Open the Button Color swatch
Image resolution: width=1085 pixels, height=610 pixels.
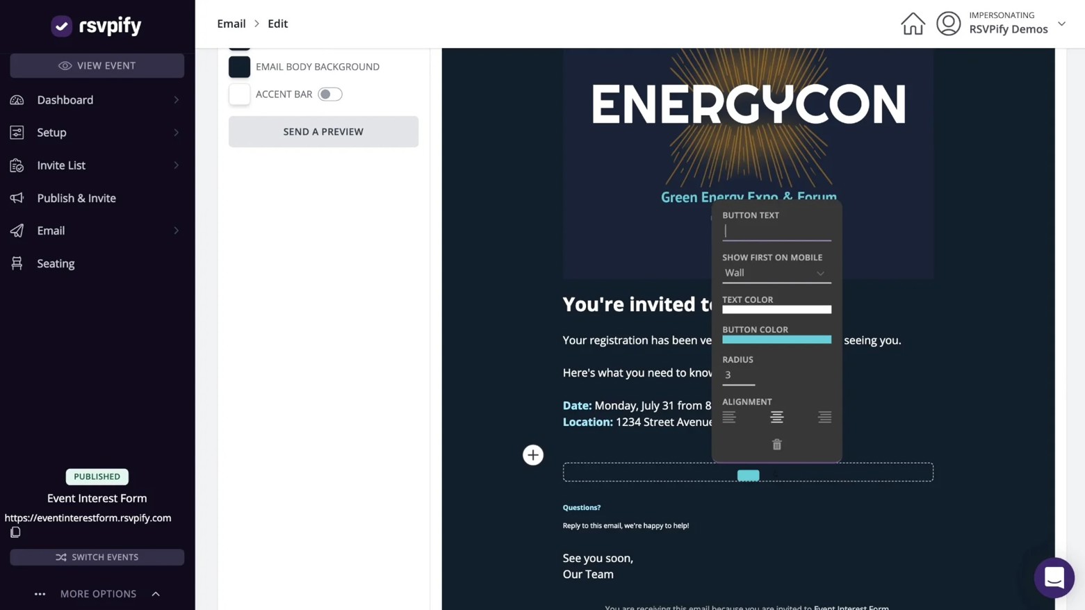(776, 340)
